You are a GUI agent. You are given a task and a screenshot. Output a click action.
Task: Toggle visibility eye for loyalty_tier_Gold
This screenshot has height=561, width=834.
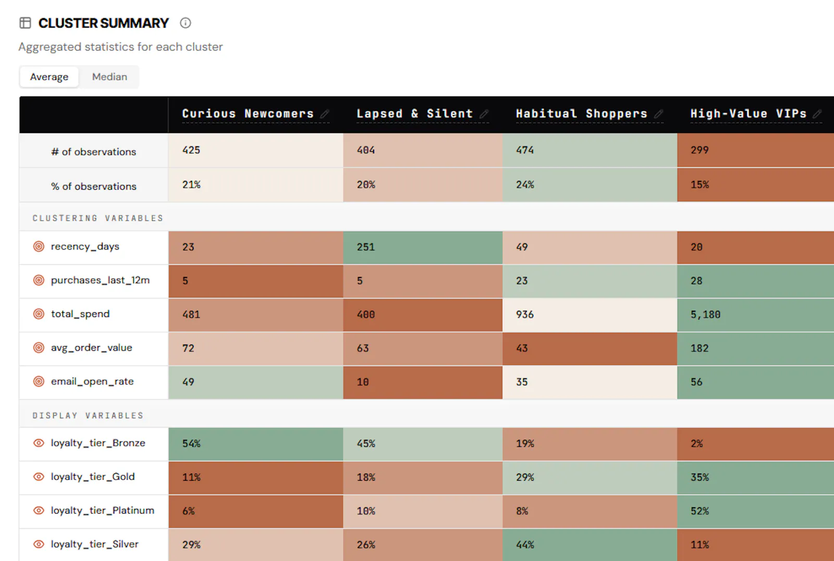point(39,477)
